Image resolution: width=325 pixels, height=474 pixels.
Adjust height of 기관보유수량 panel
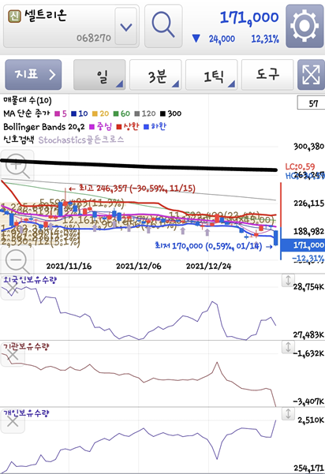288,347
